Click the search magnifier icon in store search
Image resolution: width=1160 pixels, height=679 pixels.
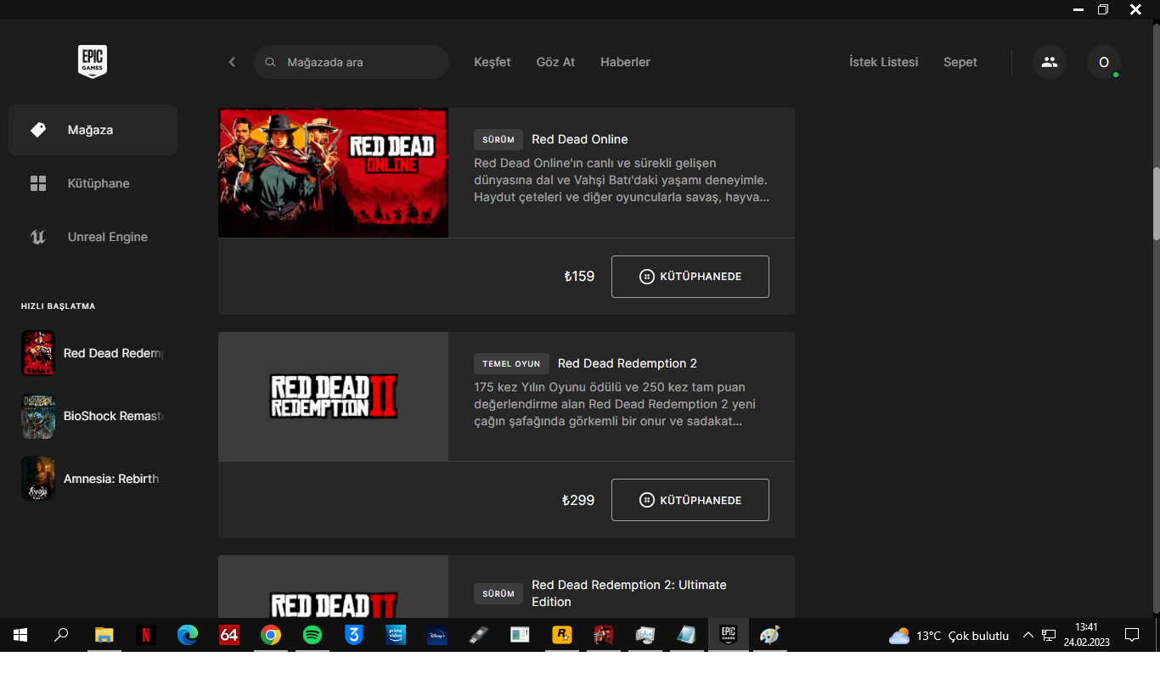coord(271,62)
